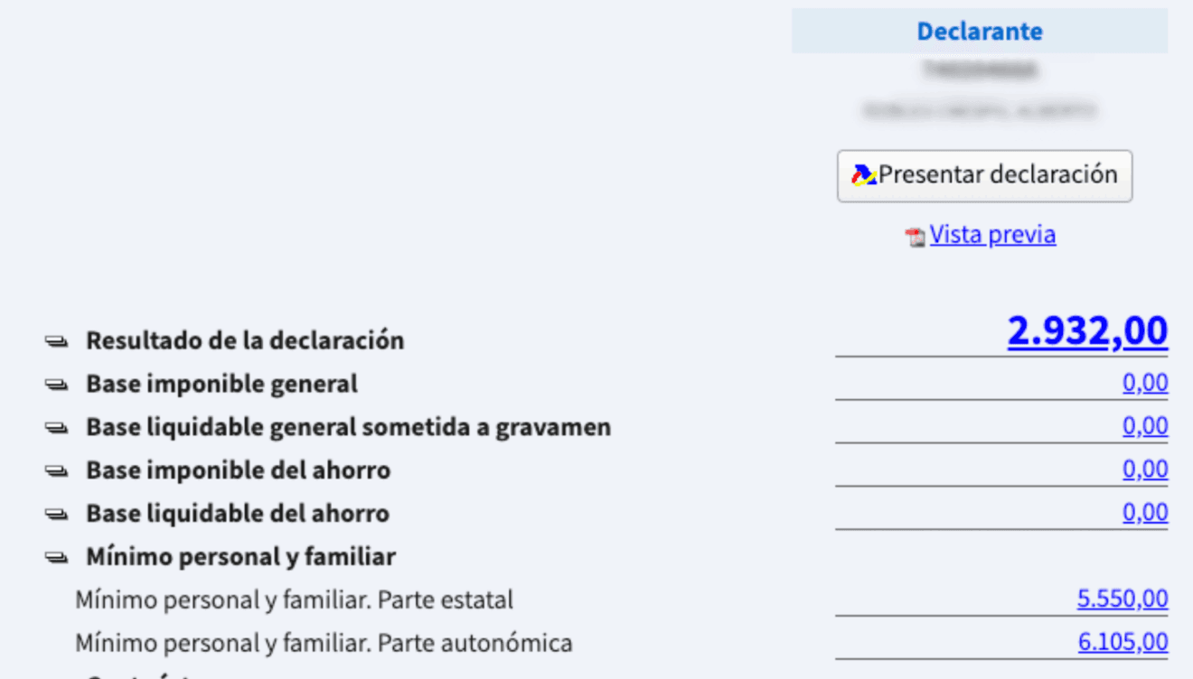Open the 5.550,00 Parte estatal amount
The image size is (1193, 679).
[1123, 600]
